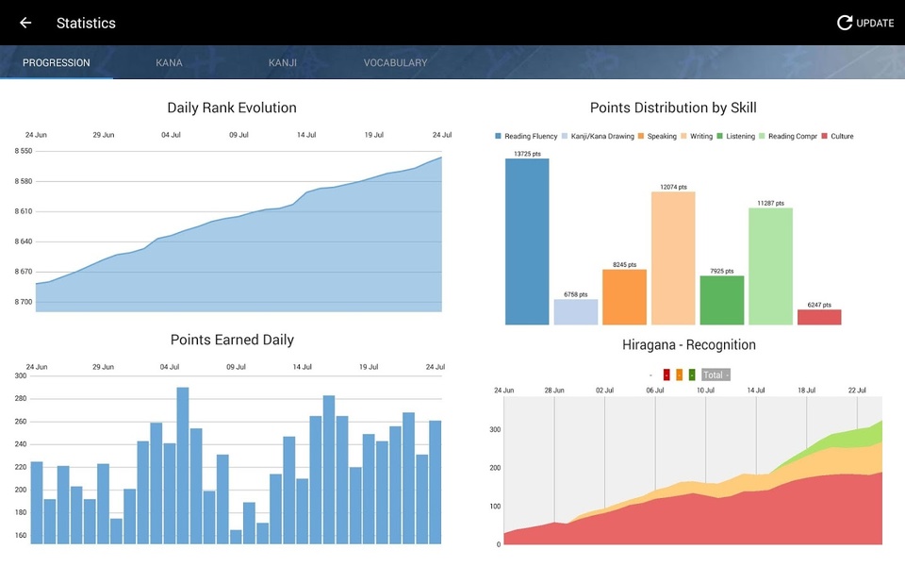
Task: Click the 'Points Distribution by Skill' title
Action: click(x=673, y=108)
